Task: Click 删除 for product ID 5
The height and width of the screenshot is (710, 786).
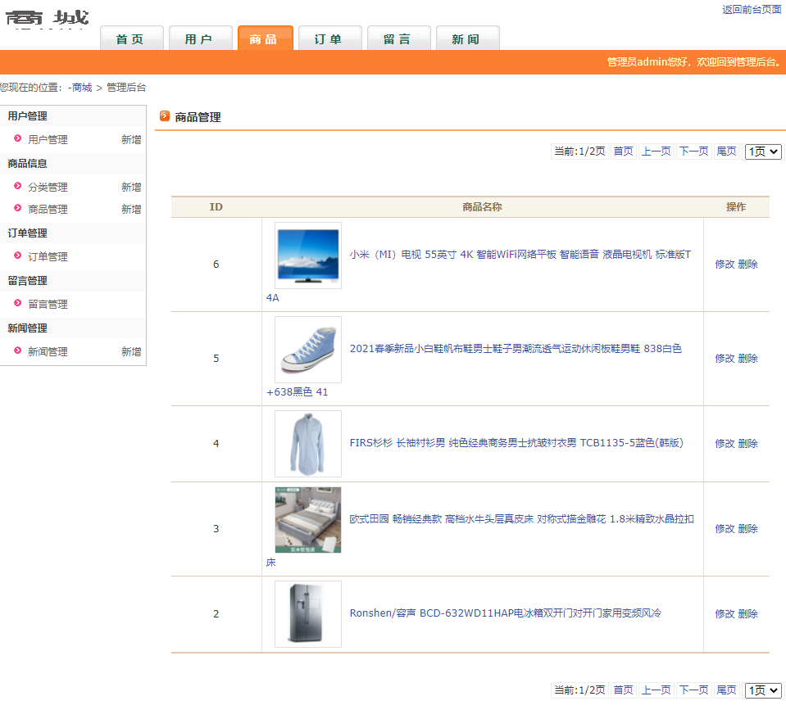Action: (x=748, y=359)
